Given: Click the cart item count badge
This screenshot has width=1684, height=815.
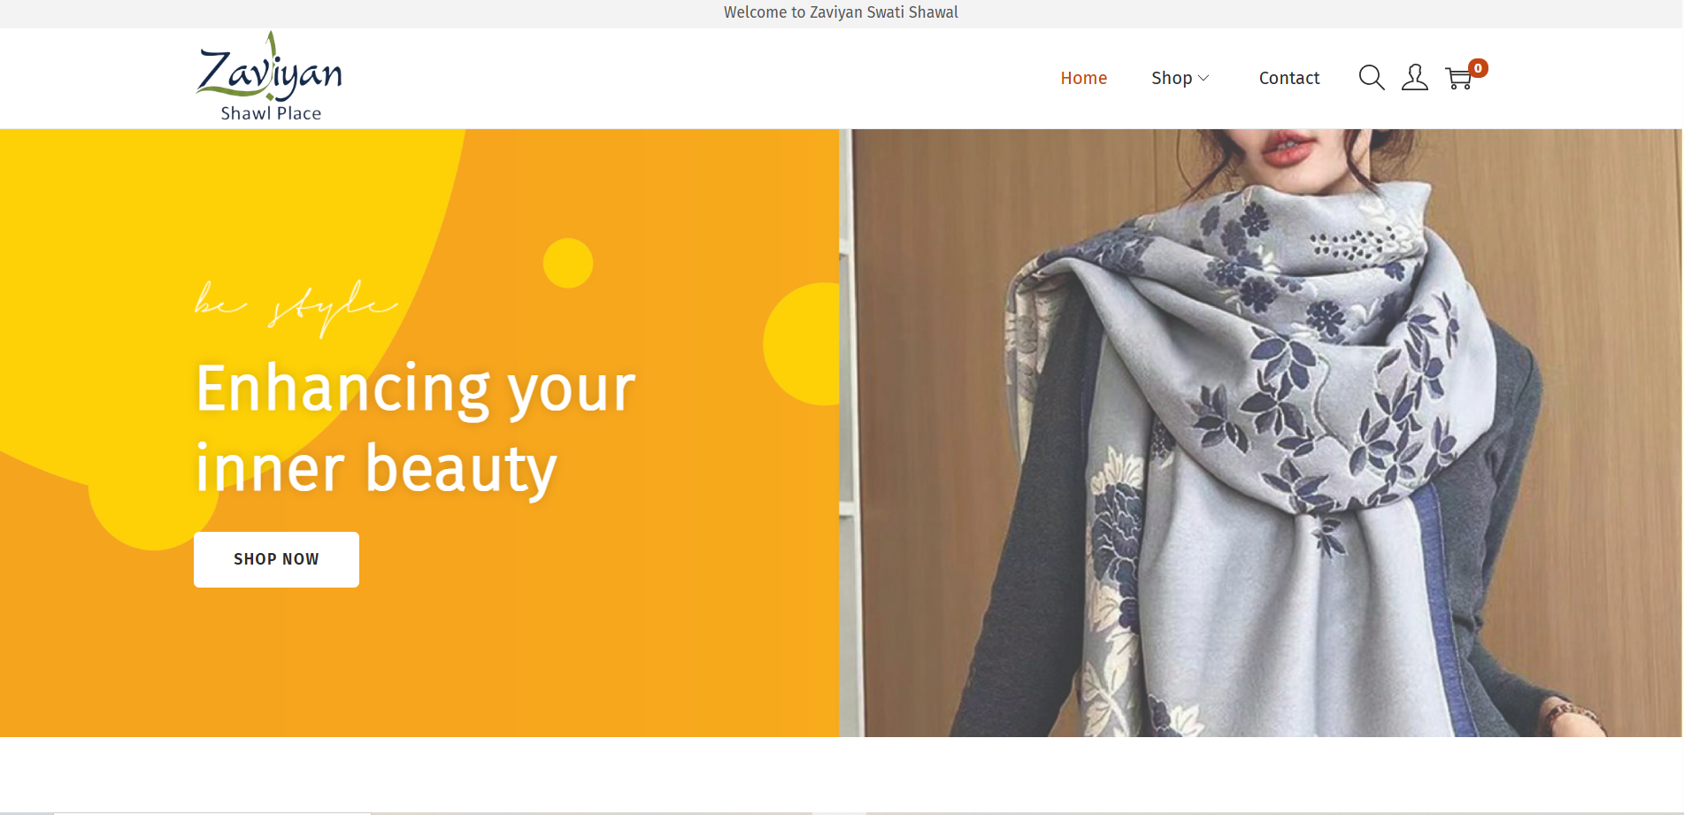Looking at the screenshot, I should [x=1478, y=68].
